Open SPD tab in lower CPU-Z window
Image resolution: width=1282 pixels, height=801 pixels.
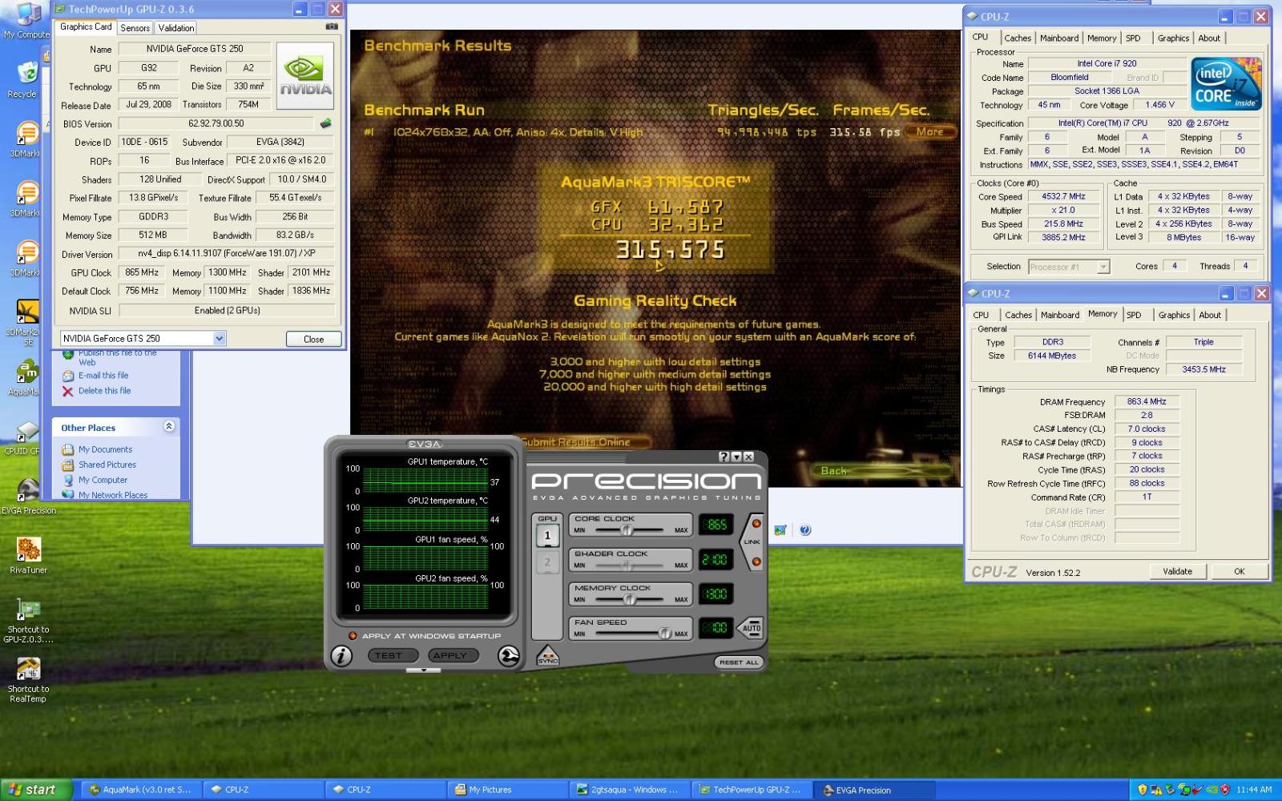point(1134,316)
